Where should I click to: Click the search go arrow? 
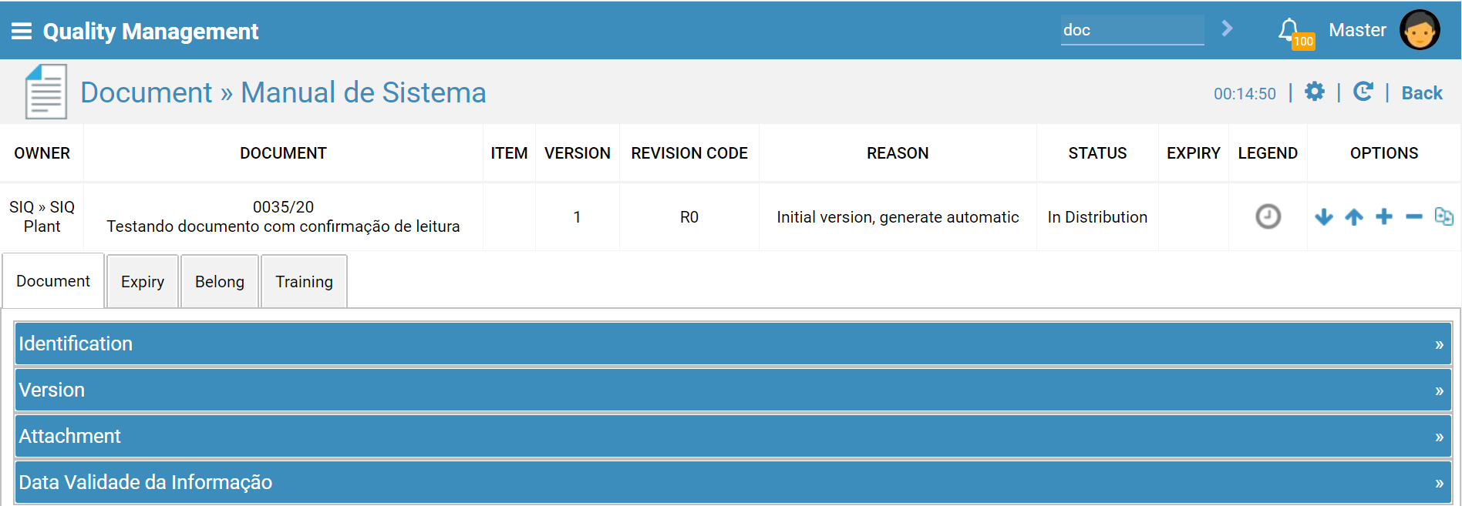pos(1227,29)
